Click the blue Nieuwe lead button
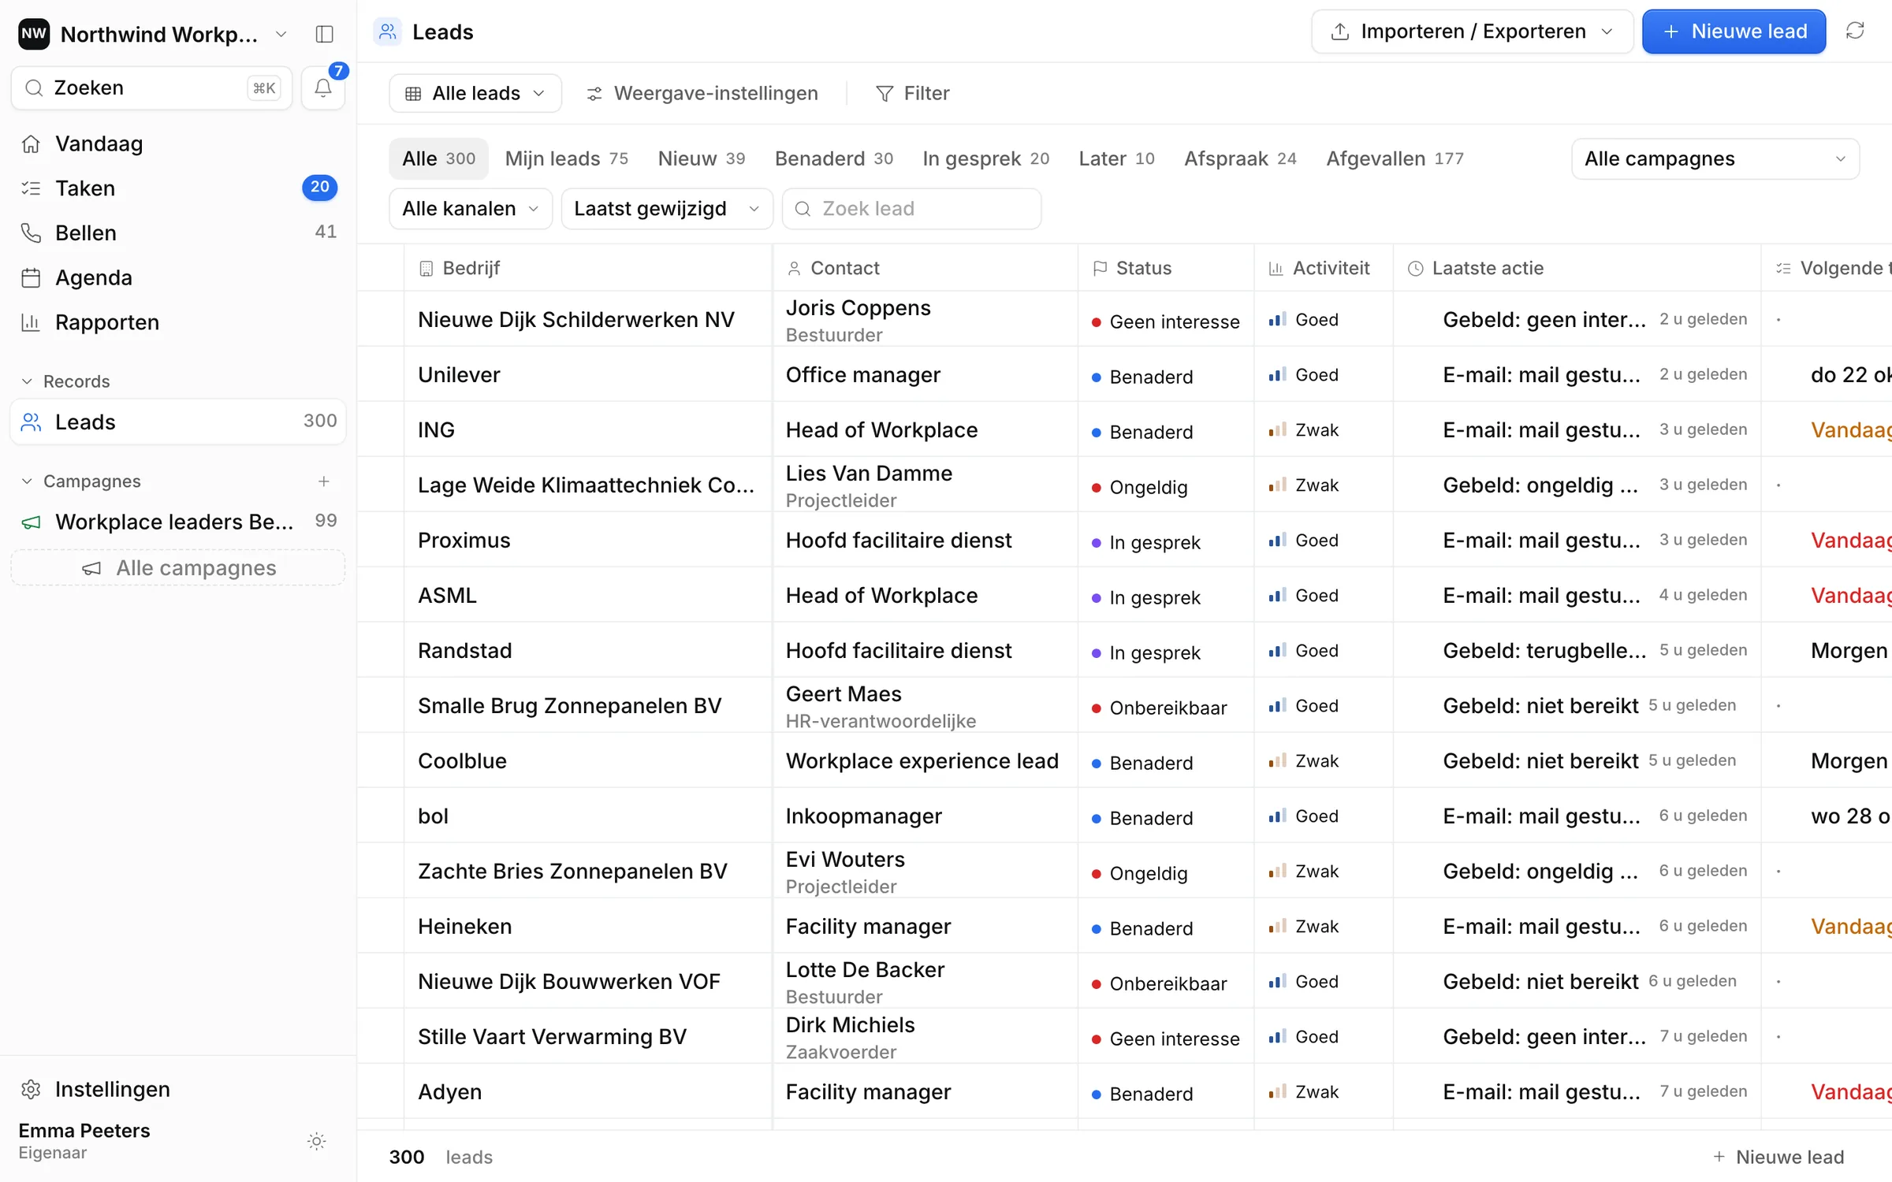The width and height of the screenshot is (1892, 1182). 1734,32
